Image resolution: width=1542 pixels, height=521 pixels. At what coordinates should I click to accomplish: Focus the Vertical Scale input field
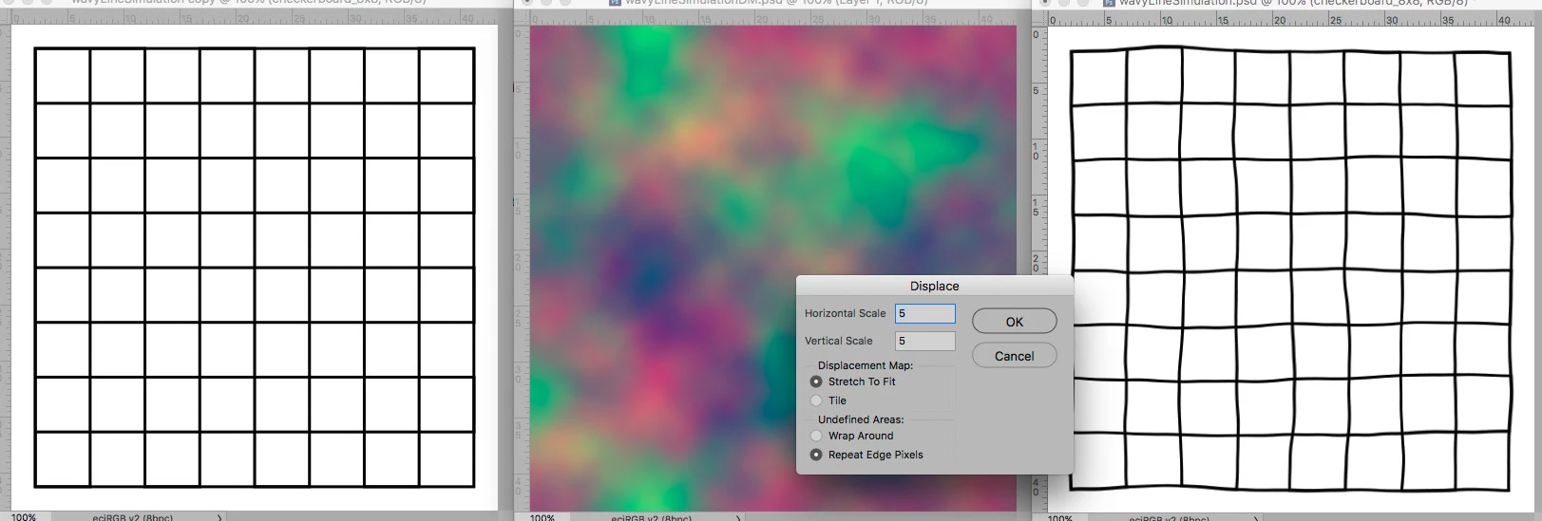pyautogui.click(x=924, y=341)
